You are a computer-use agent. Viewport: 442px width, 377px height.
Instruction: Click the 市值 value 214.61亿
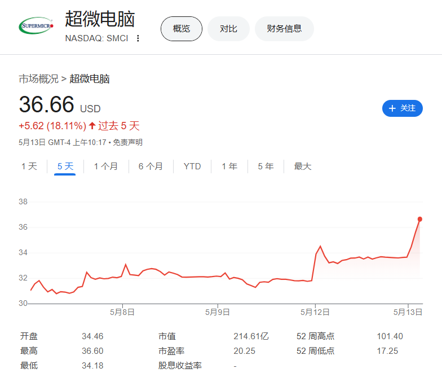coord(251,336)
